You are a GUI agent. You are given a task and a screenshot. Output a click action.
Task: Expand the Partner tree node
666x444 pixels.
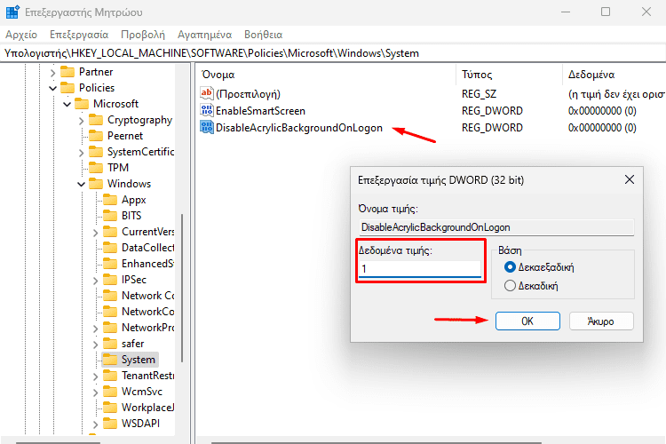52,73
